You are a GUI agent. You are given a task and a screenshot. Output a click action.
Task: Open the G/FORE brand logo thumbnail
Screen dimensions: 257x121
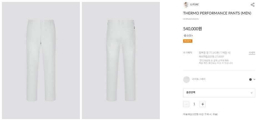click(186, 4)
